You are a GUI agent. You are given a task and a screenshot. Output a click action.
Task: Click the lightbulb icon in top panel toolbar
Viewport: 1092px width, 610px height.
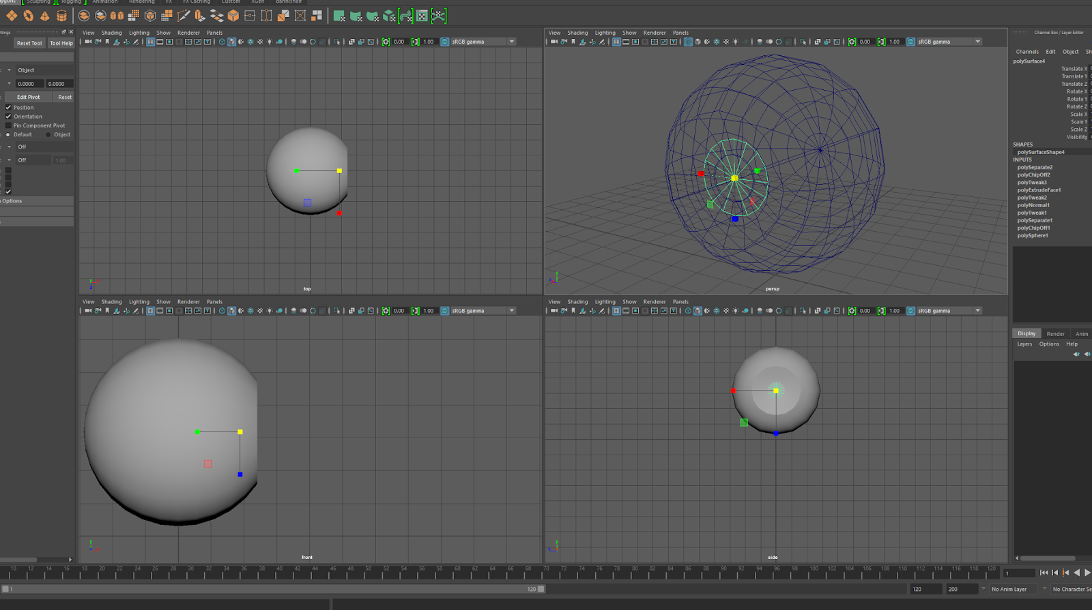(x=270, y=42)
